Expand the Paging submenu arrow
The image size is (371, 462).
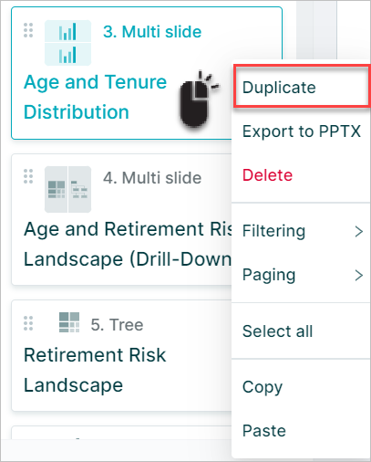tap(359, 275)
